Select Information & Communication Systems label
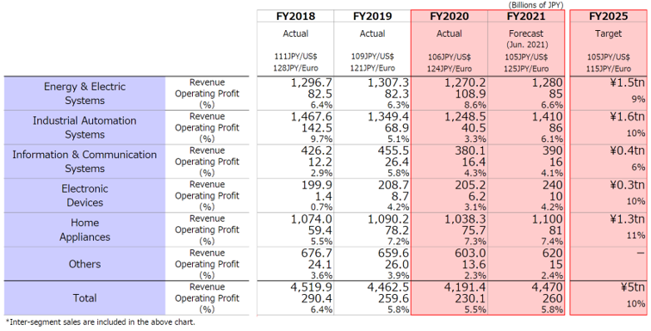Screen dimensions: 651x331 pos(84,161)
